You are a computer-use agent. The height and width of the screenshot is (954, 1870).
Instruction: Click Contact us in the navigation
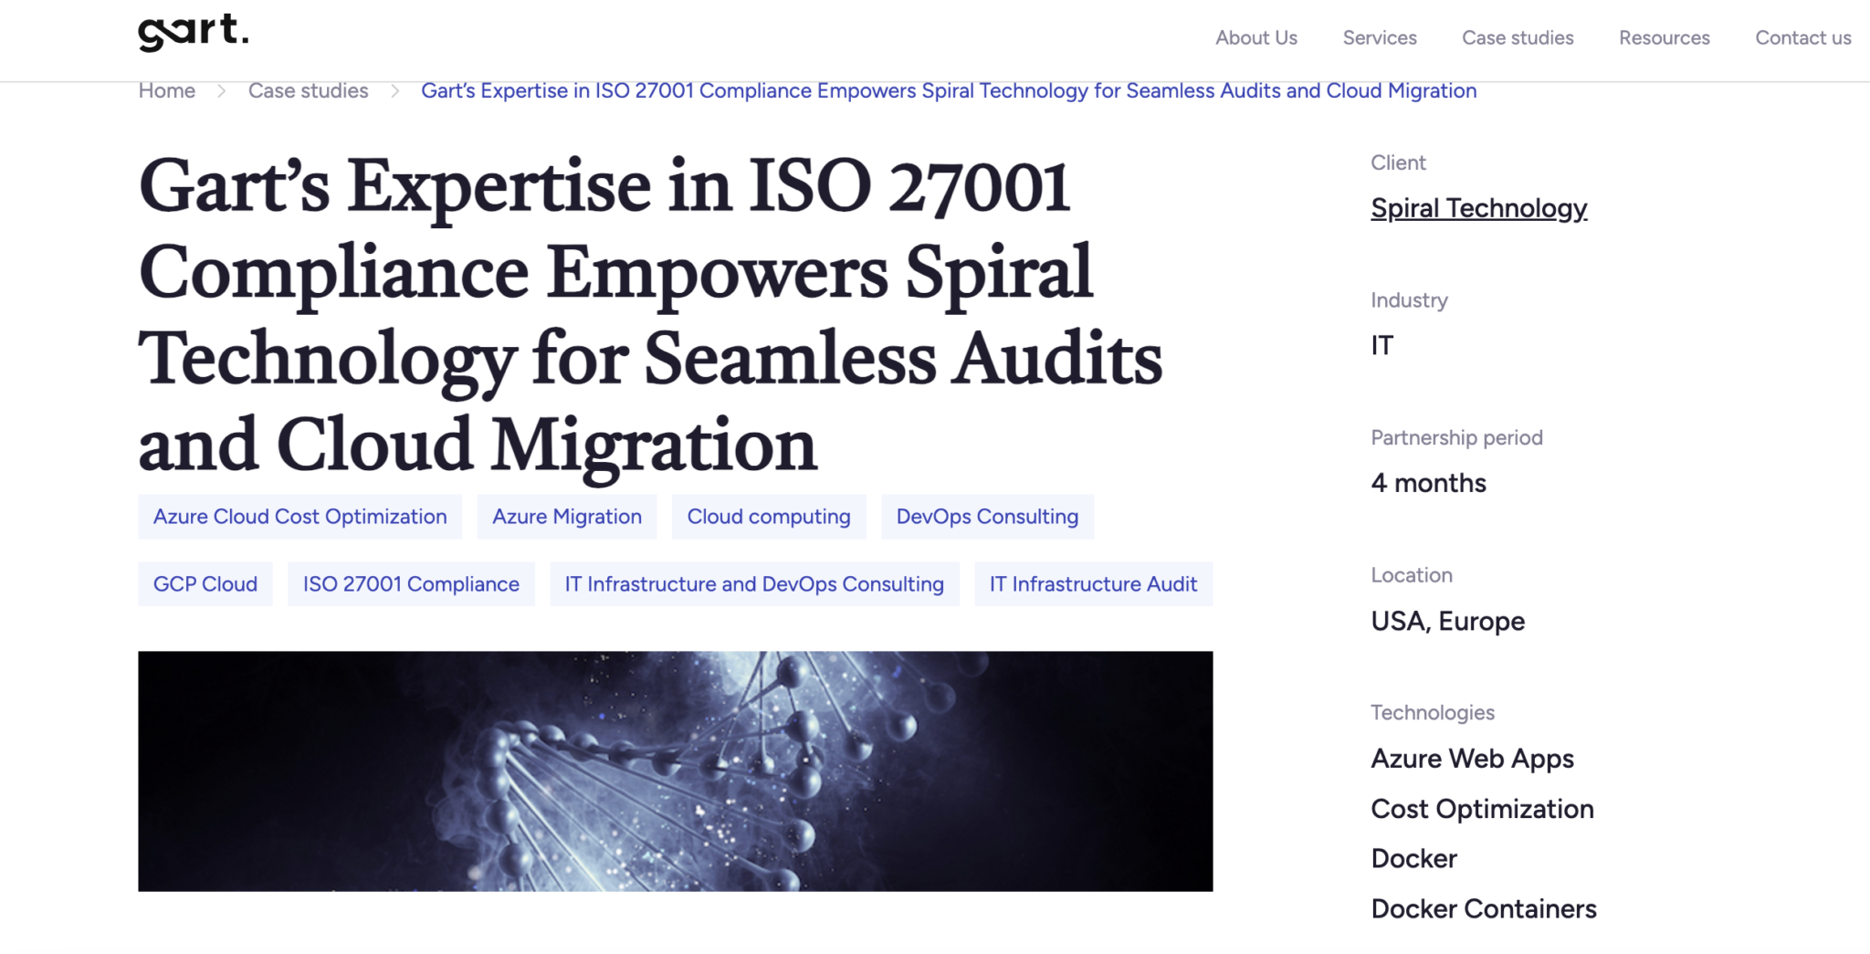point(1802,38)
